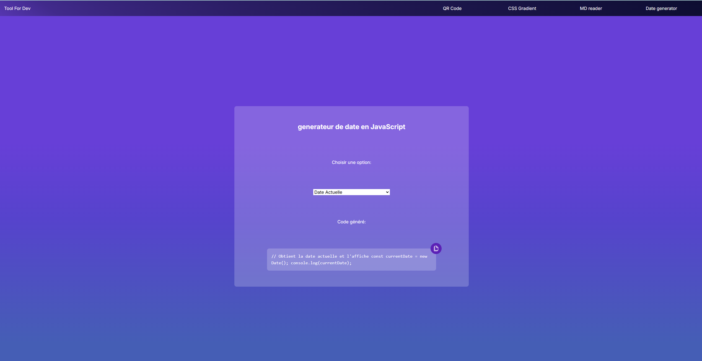Screen dimensions: 702x361
Task: Click 'const currentDate' in the code
Action: click(392, 256)
